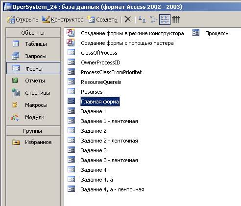Click the Отчеты icon in sidebar
The image size is (241, 206).
click(15, 81)
